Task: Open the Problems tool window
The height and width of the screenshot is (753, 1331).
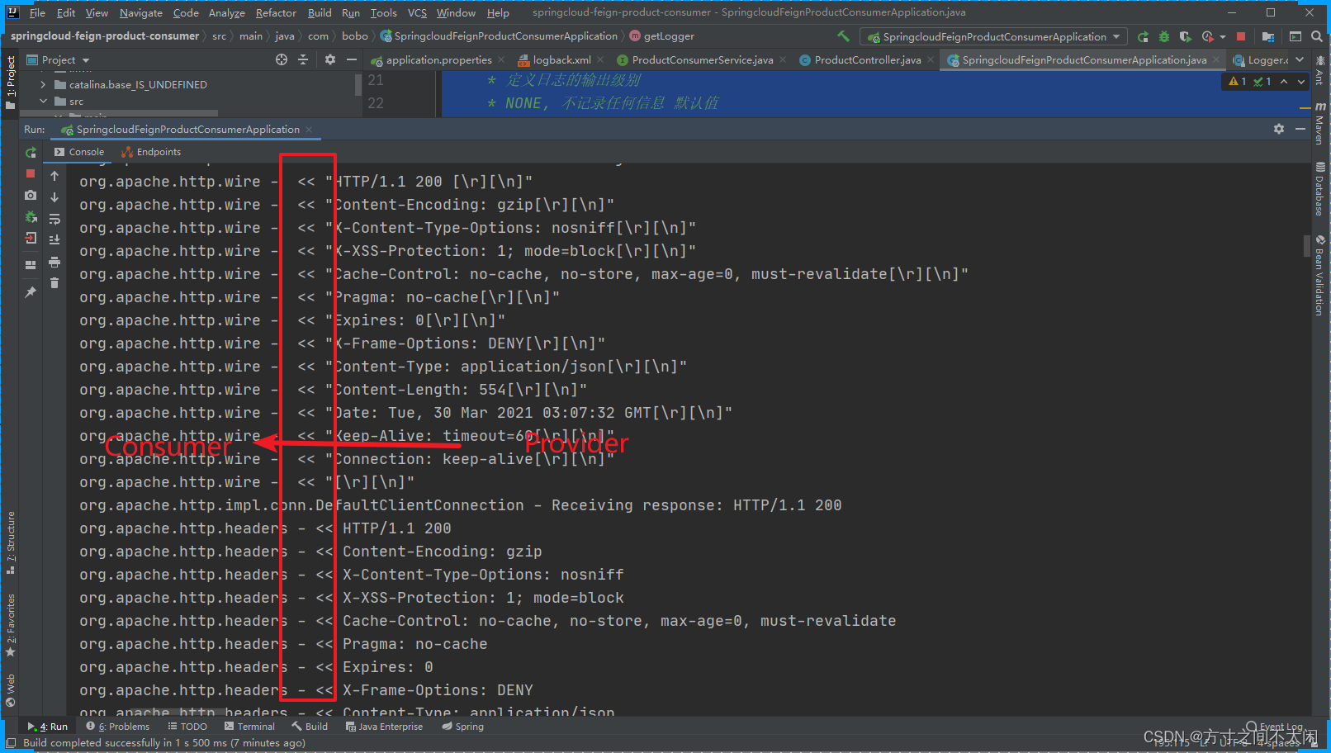Action: coord(118,727)
